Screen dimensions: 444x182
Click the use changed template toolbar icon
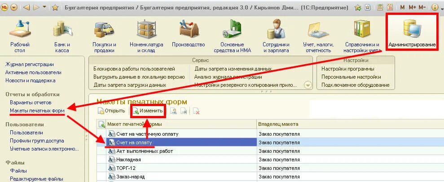coord(173,111)
